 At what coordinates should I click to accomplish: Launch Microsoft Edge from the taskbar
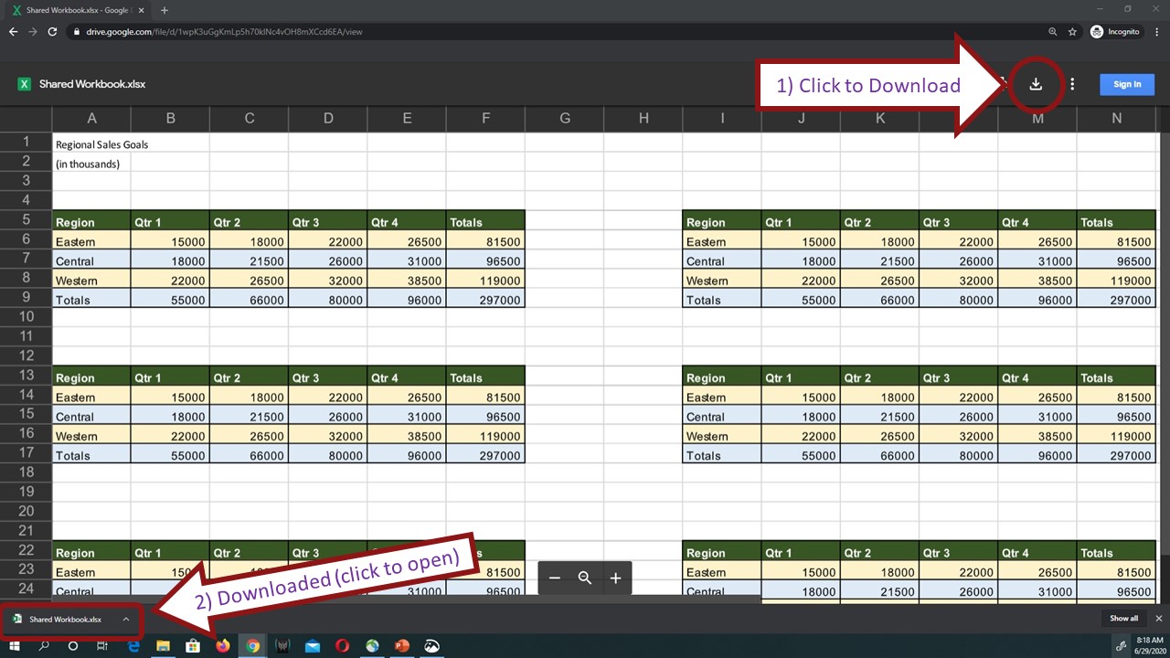pyautogui.click(x=133, y=646)
